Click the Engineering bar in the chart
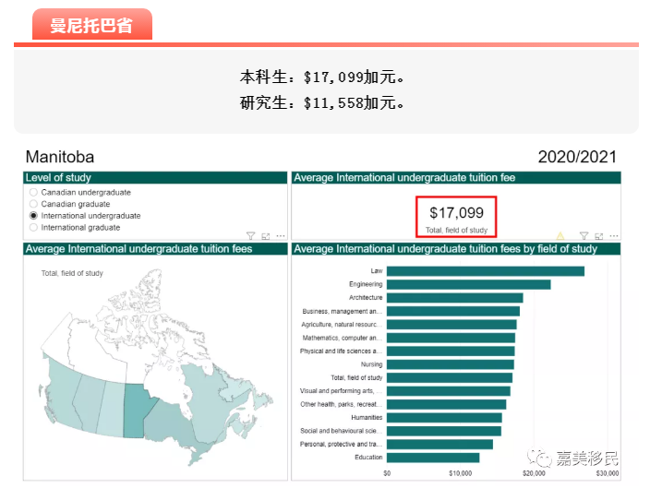650x500 pixels. point(468,284)
